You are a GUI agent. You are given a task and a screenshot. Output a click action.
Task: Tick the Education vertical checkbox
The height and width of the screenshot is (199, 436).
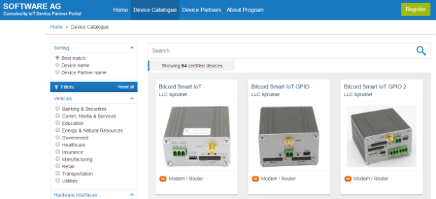pos(58,123)
